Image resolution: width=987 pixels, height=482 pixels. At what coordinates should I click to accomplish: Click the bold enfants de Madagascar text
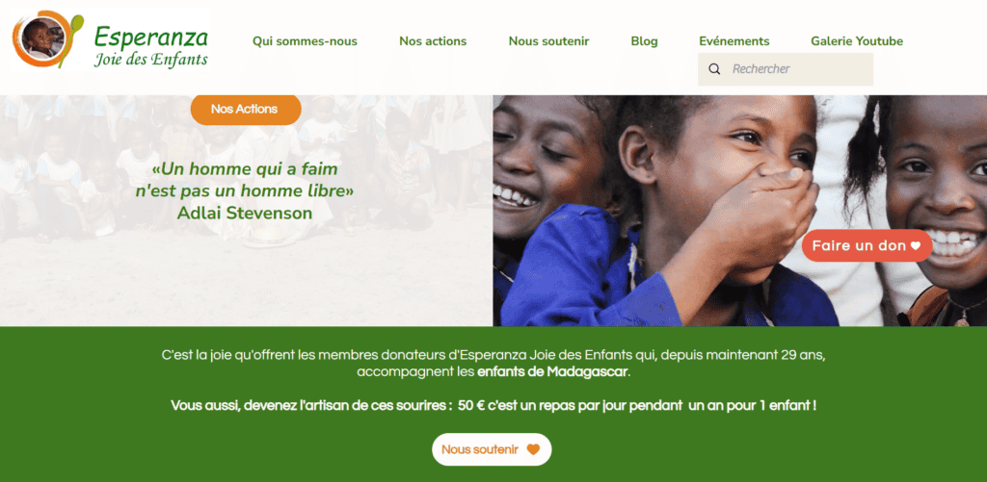[x=552, y=371]
